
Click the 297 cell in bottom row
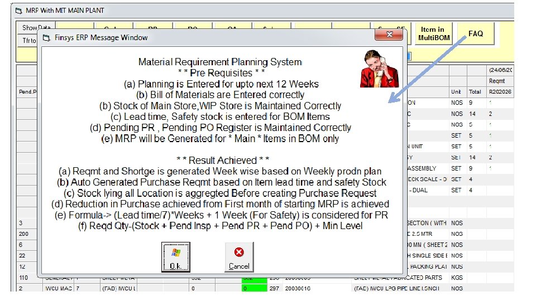tap(274, 288)
